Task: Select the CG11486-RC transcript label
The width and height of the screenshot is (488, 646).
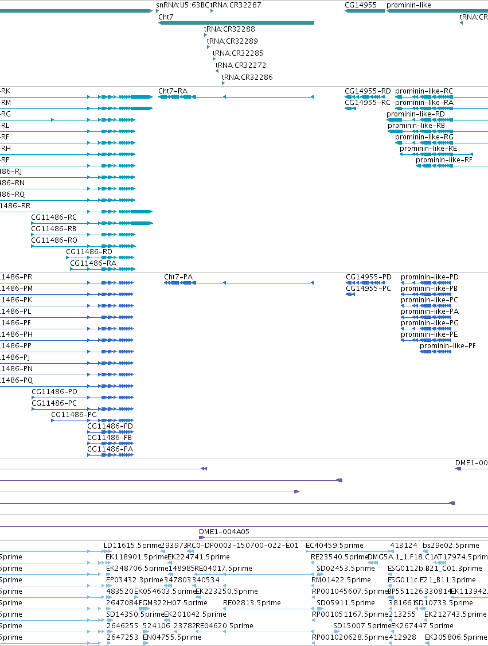Action: click(x=54, y=217)
